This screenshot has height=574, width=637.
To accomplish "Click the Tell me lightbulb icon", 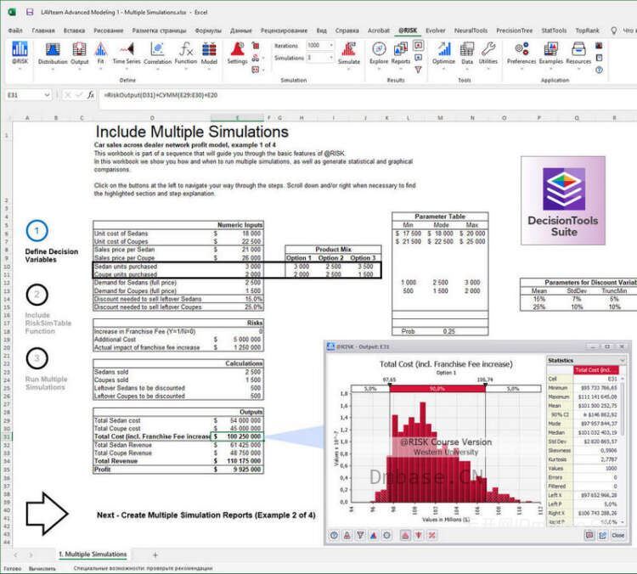I will [x=613, y=31].
